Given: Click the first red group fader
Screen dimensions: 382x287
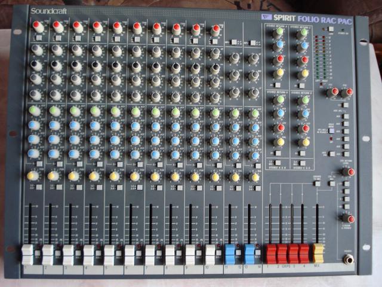Looking at the screenshot, I should point(270,253).
